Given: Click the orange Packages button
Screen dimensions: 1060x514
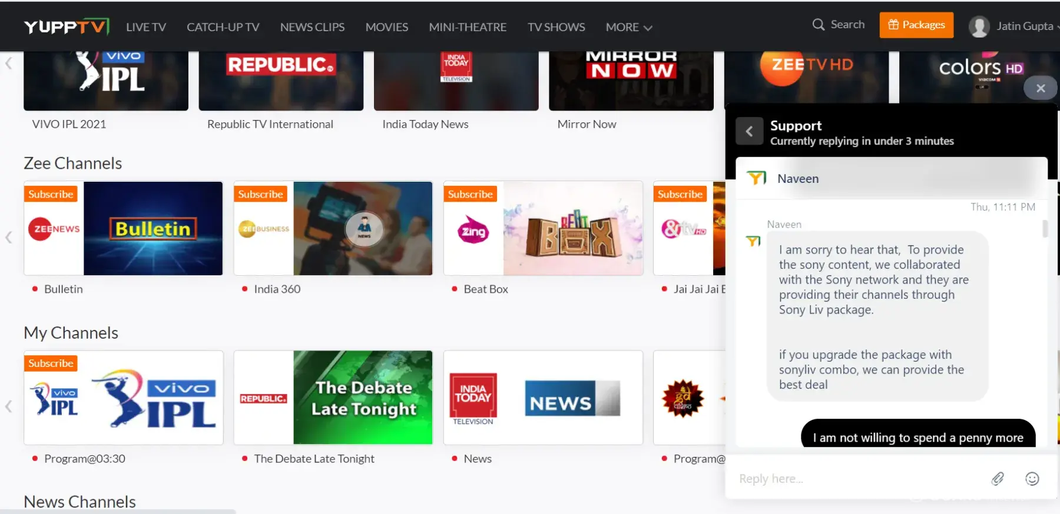Looking at the screenshot, I should pyautogui.click(x=916, y=25).
